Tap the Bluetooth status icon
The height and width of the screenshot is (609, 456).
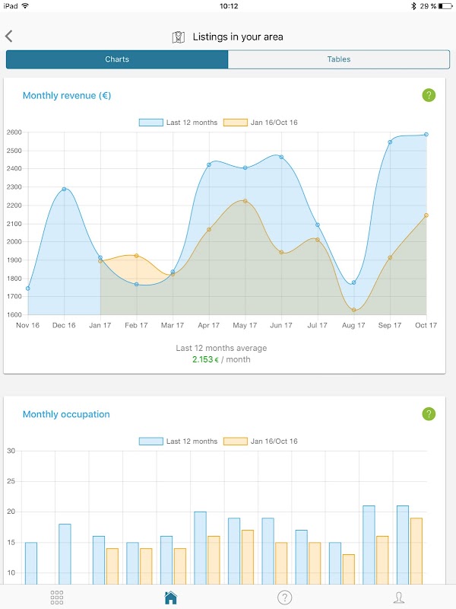click(413, 6)
